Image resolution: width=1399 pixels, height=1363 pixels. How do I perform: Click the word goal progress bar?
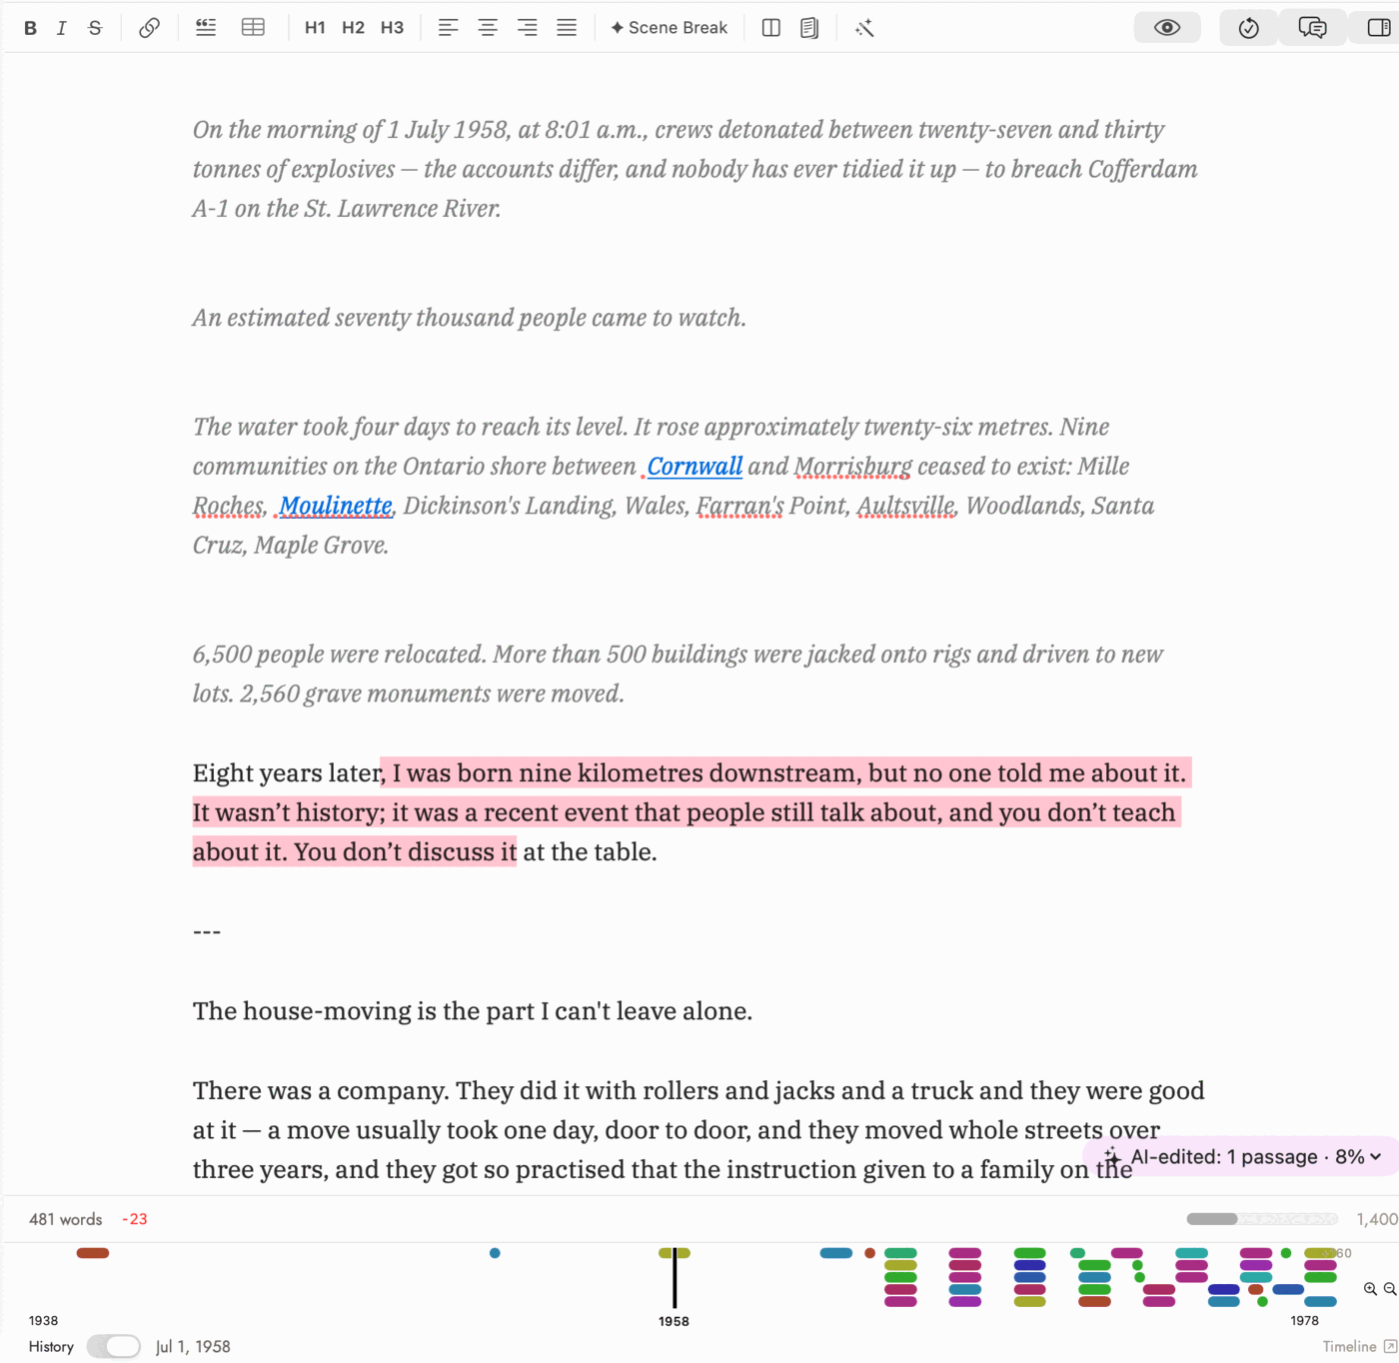(x=1262, y=1219)
